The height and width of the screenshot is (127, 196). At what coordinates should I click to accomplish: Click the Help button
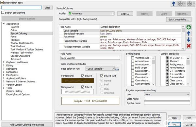[x=189, y=118]
